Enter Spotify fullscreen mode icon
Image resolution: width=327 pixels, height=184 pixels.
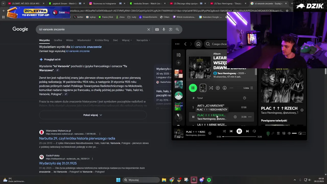[x=304, y=133]
